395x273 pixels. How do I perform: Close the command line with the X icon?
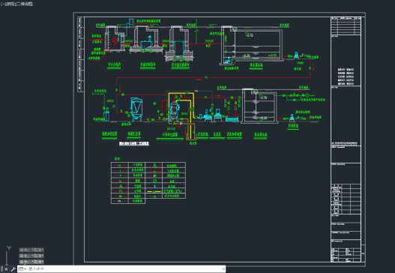click(x=6, y=269)
